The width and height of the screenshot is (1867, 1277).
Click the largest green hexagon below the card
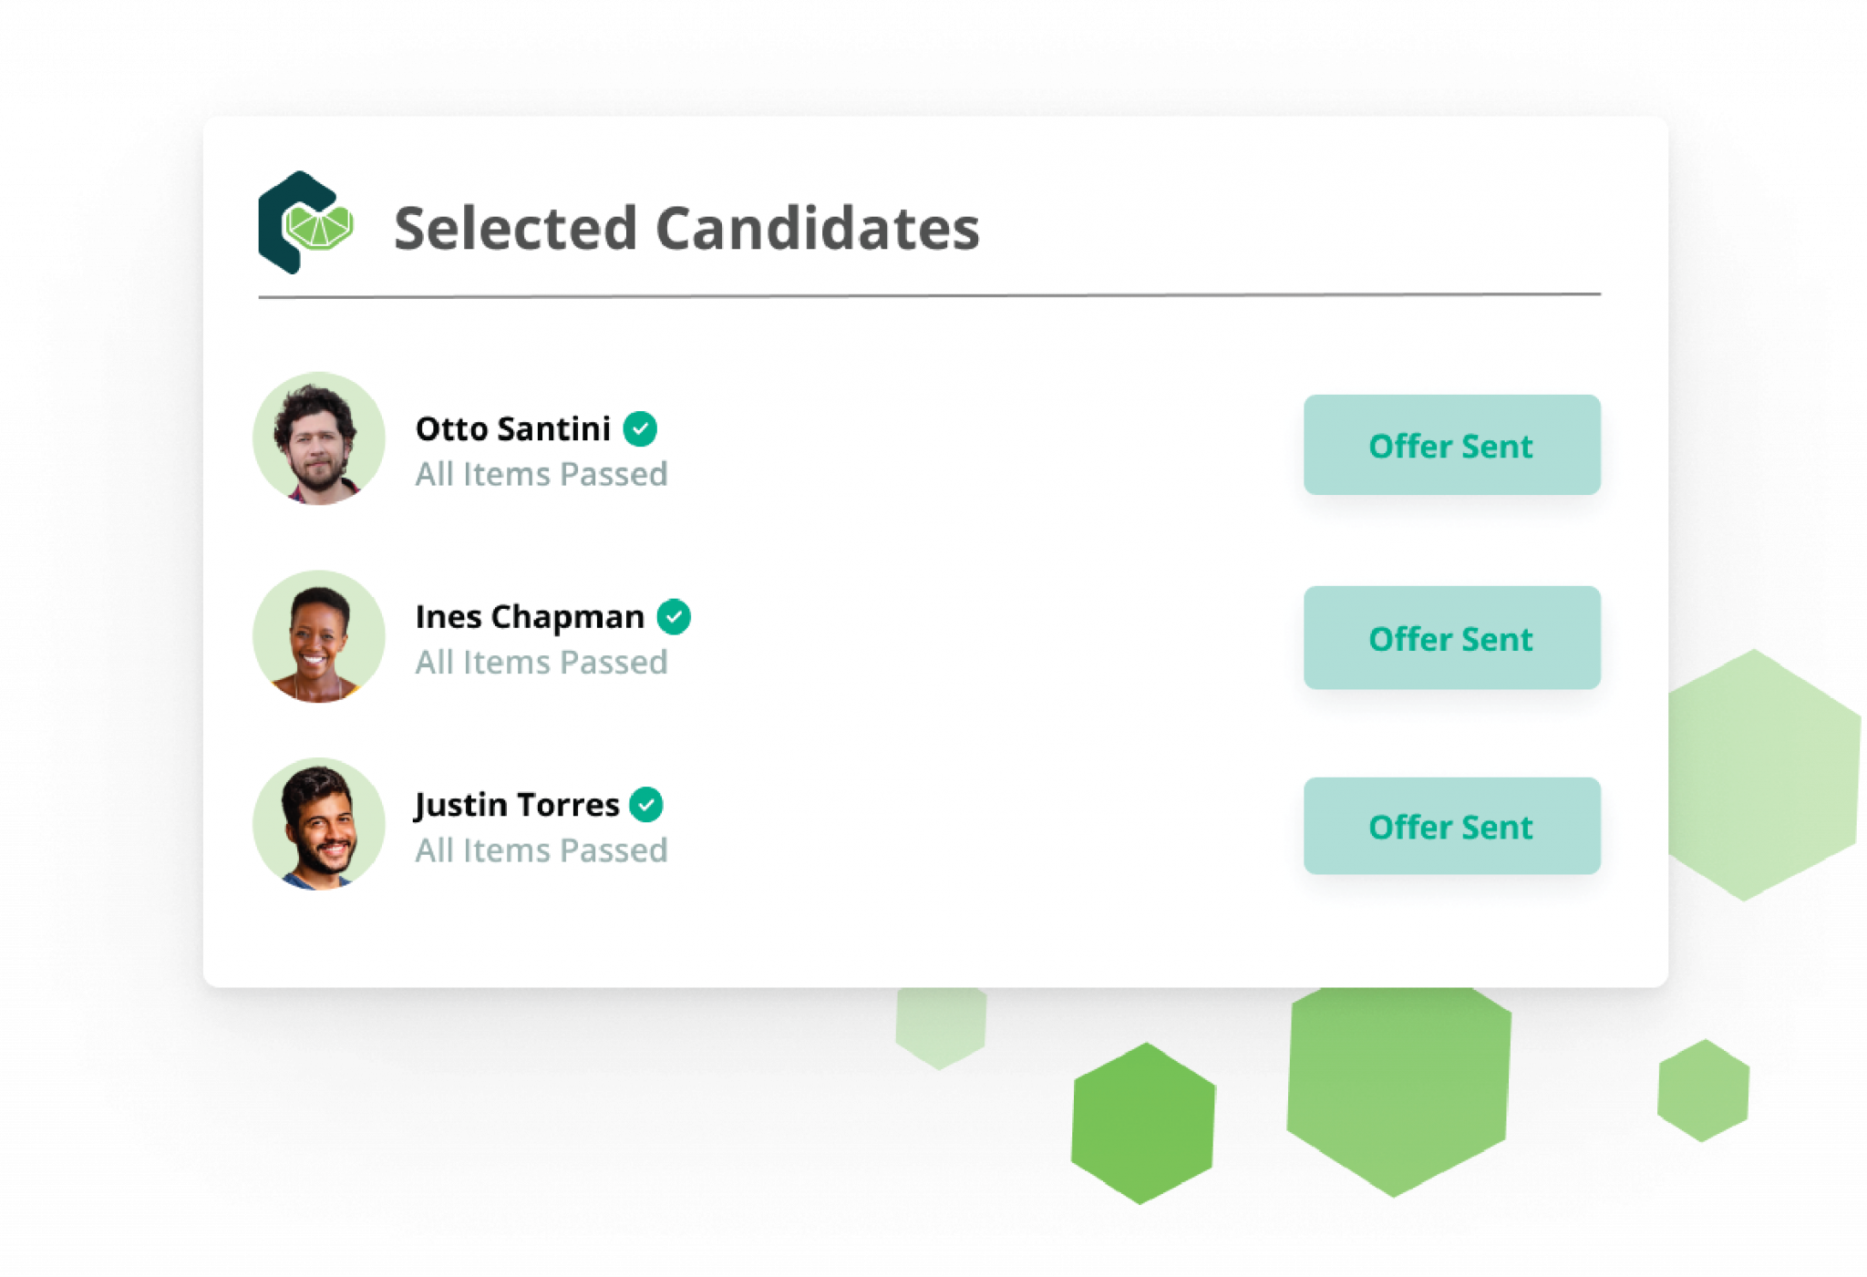pos(1398,1089)
